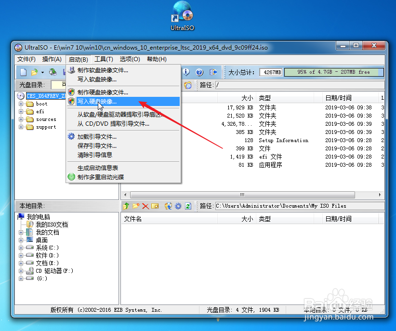Choose 制作软盘映像文件... from menu
The image size is (396, 331).
[124, 70]
